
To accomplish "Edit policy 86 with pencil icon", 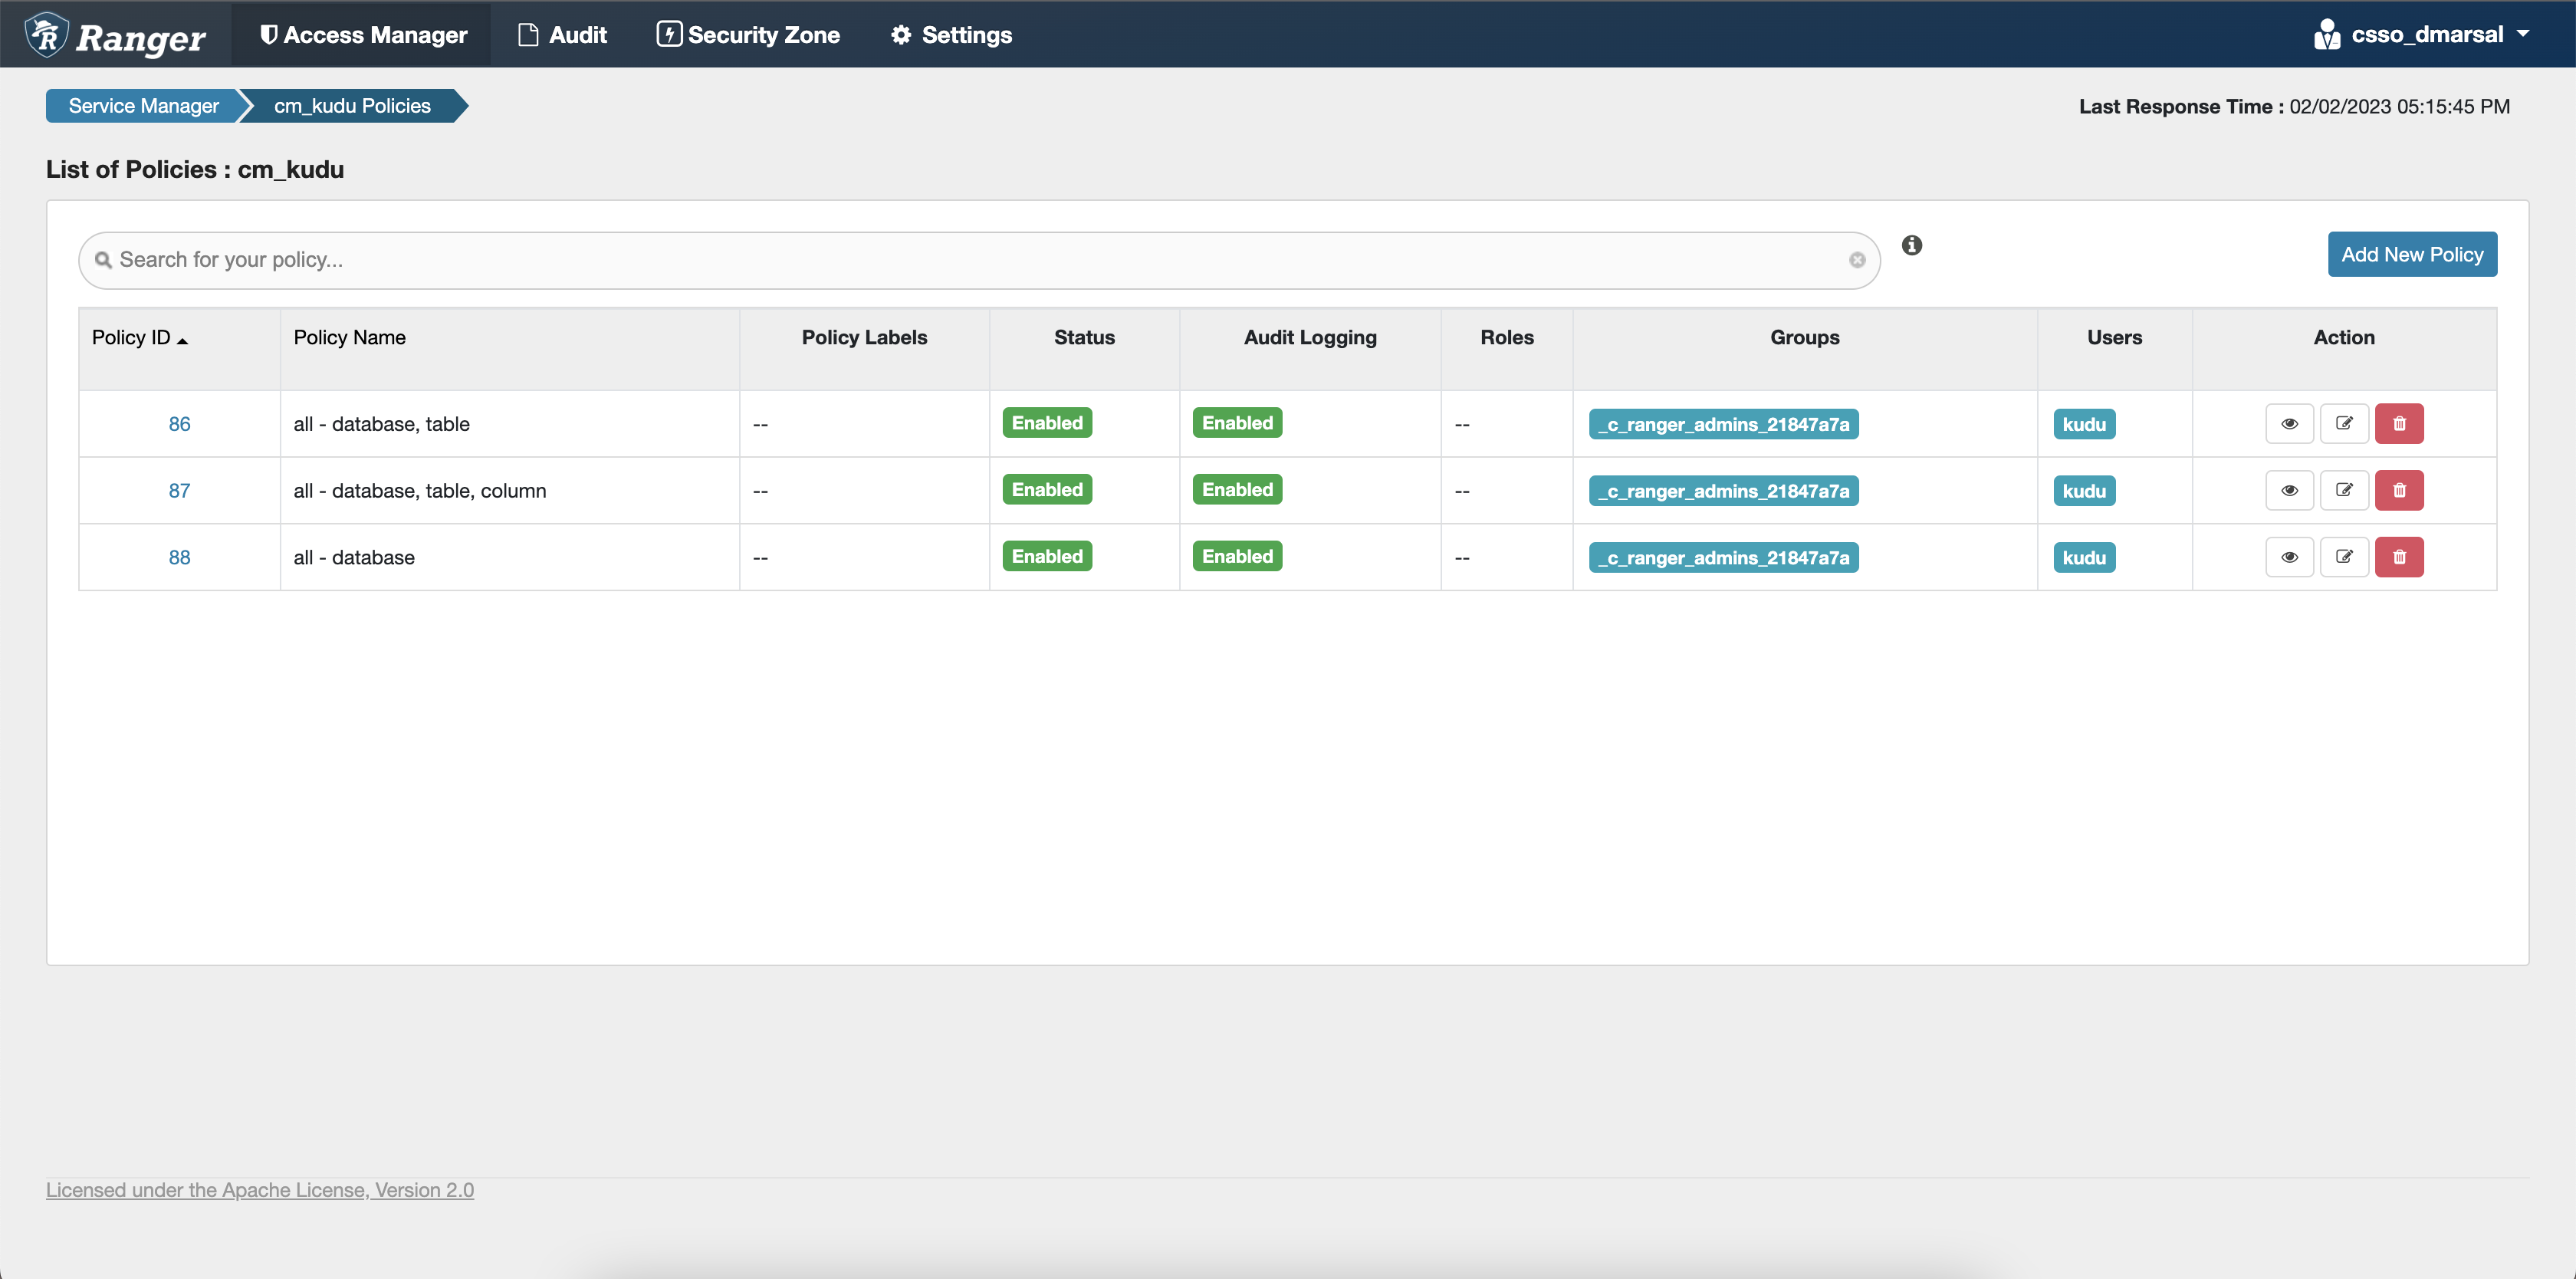I will pos(2343,423).
